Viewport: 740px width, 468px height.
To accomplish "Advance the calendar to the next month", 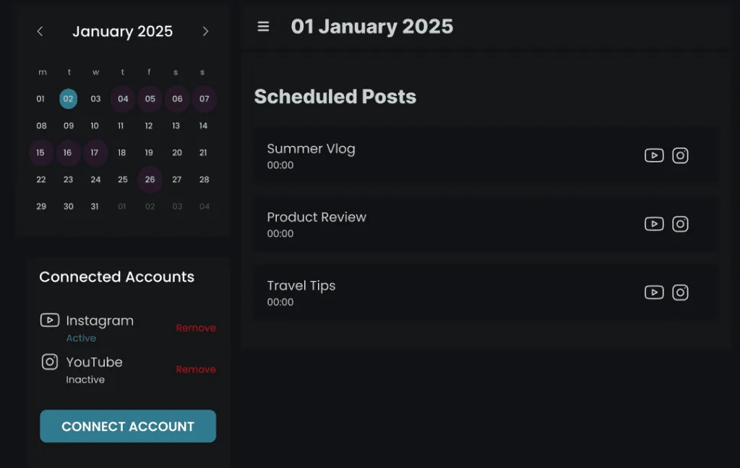I will pos(205,31).
